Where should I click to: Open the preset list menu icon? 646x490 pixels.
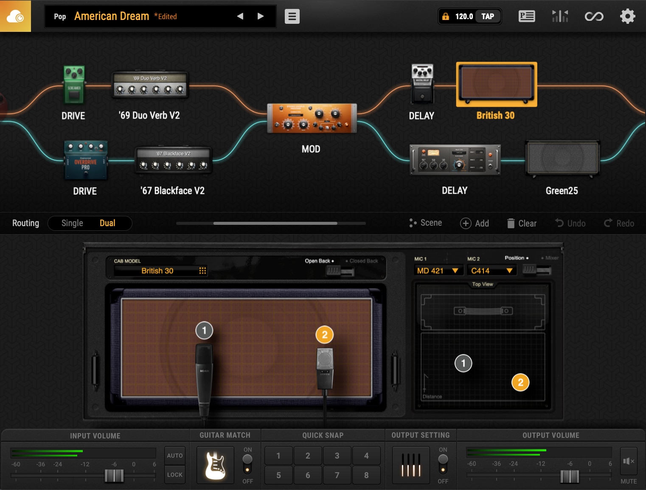[292, 16]
